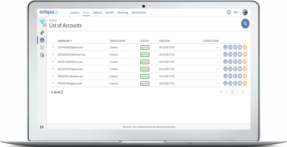Go to last page of results
Viewport: 287px width, 147px height.
(244, 92)
